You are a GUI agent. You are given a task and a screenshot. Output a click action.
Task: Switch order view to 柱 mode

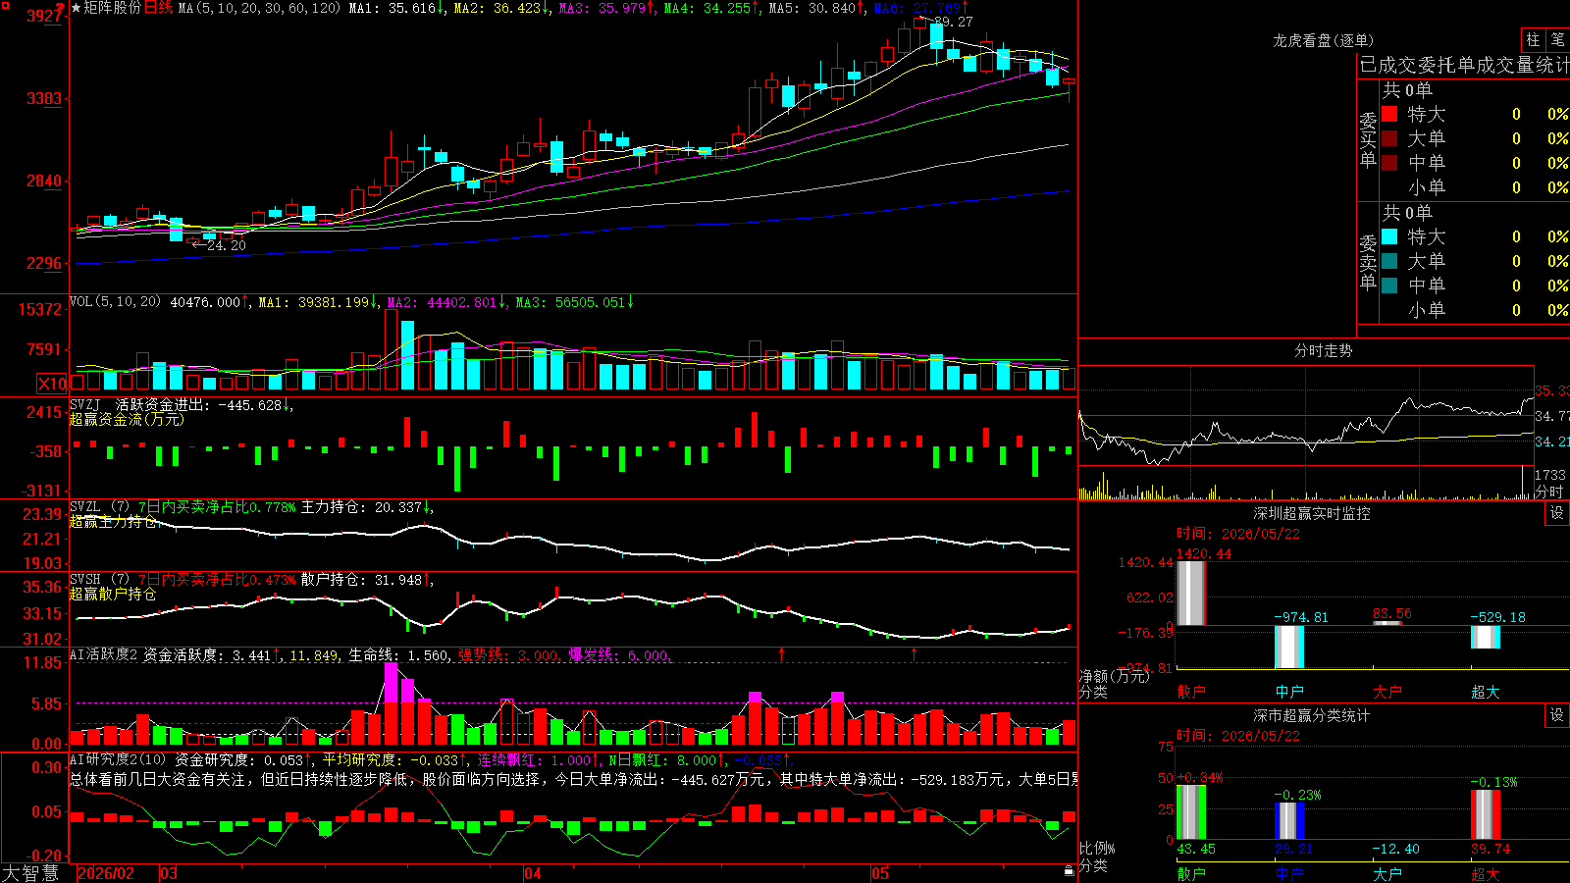coord(1533,39)
